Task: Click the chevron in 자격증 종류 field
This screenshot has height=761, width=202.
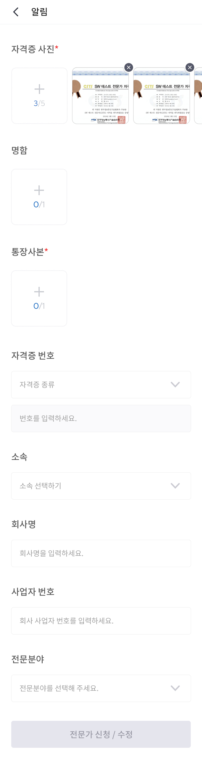Action: (175, 385)
